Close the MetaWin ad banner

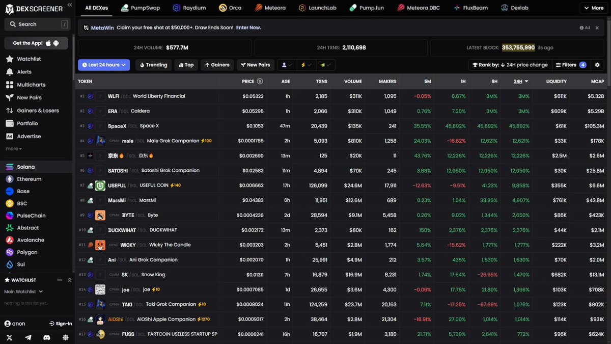[x=597, y=28]
